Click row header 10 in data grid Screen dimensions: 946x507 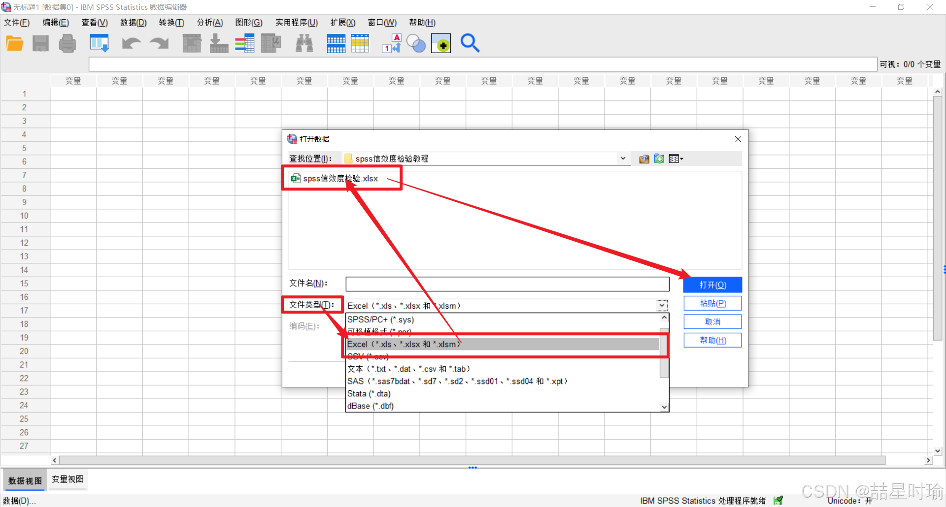25,216
